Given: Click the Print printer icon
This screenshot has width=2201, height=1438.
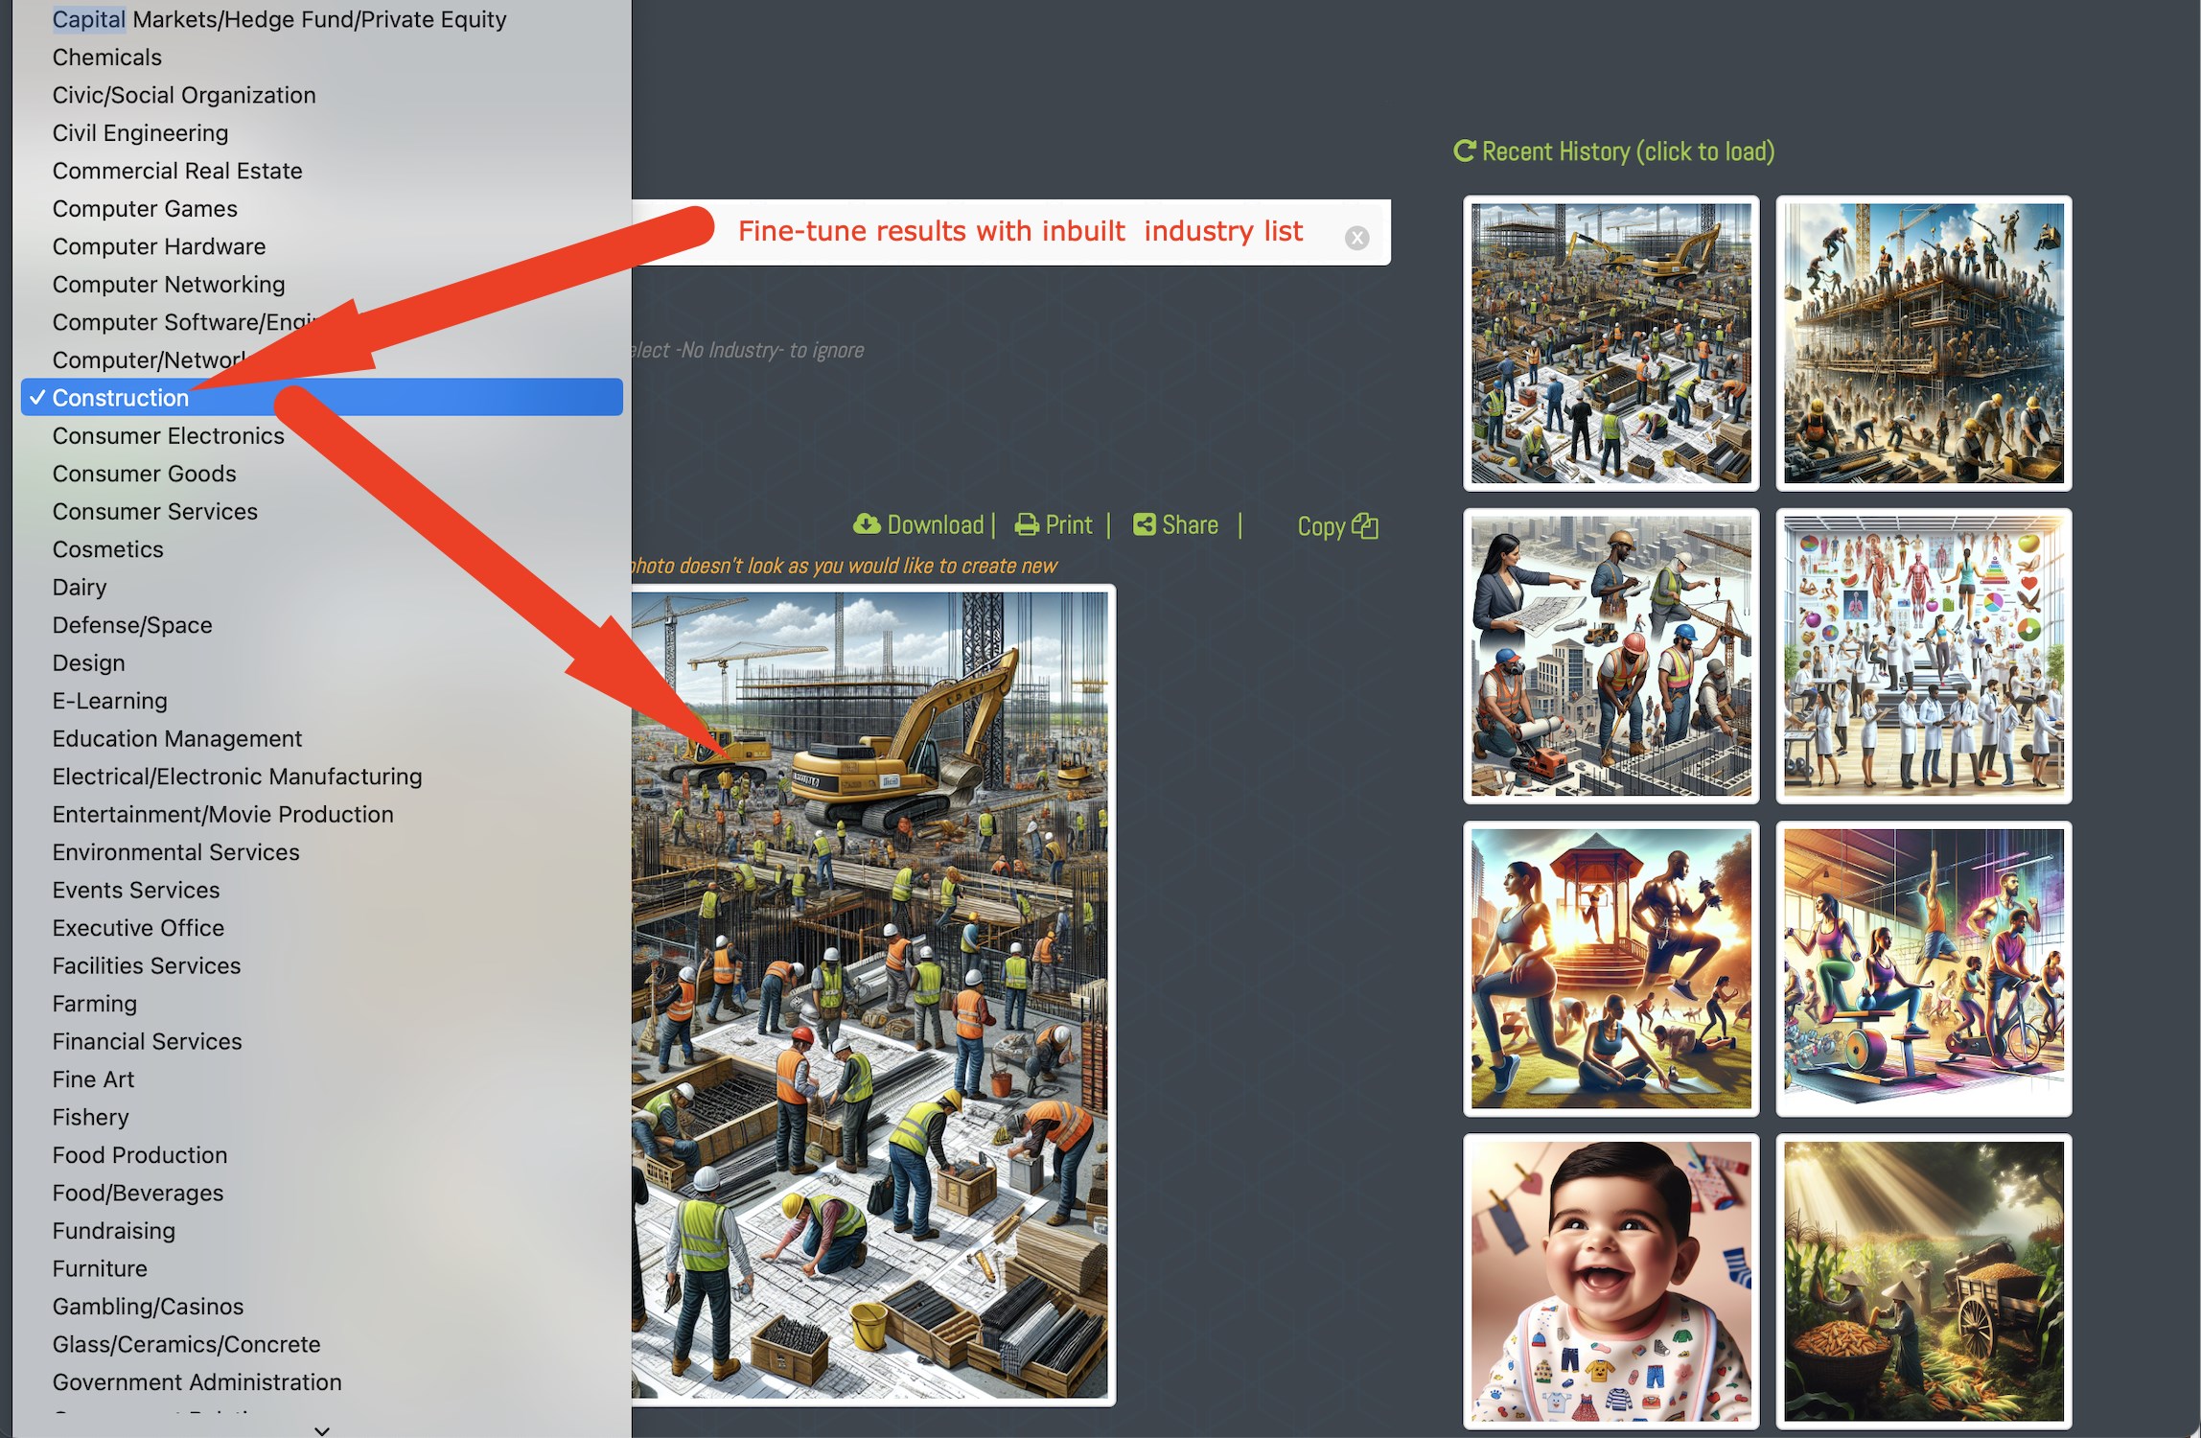Looking at the screenshot, I should tap(1027, 524).
